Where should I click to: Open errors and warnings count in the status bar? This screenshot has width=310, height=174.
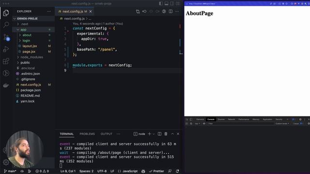[x=42, y=171]
